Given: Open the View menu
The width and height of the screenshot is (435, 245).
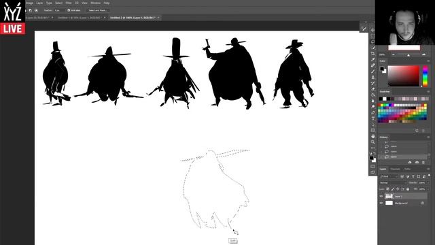Looking at the screenshot, I should click(84, 3).
